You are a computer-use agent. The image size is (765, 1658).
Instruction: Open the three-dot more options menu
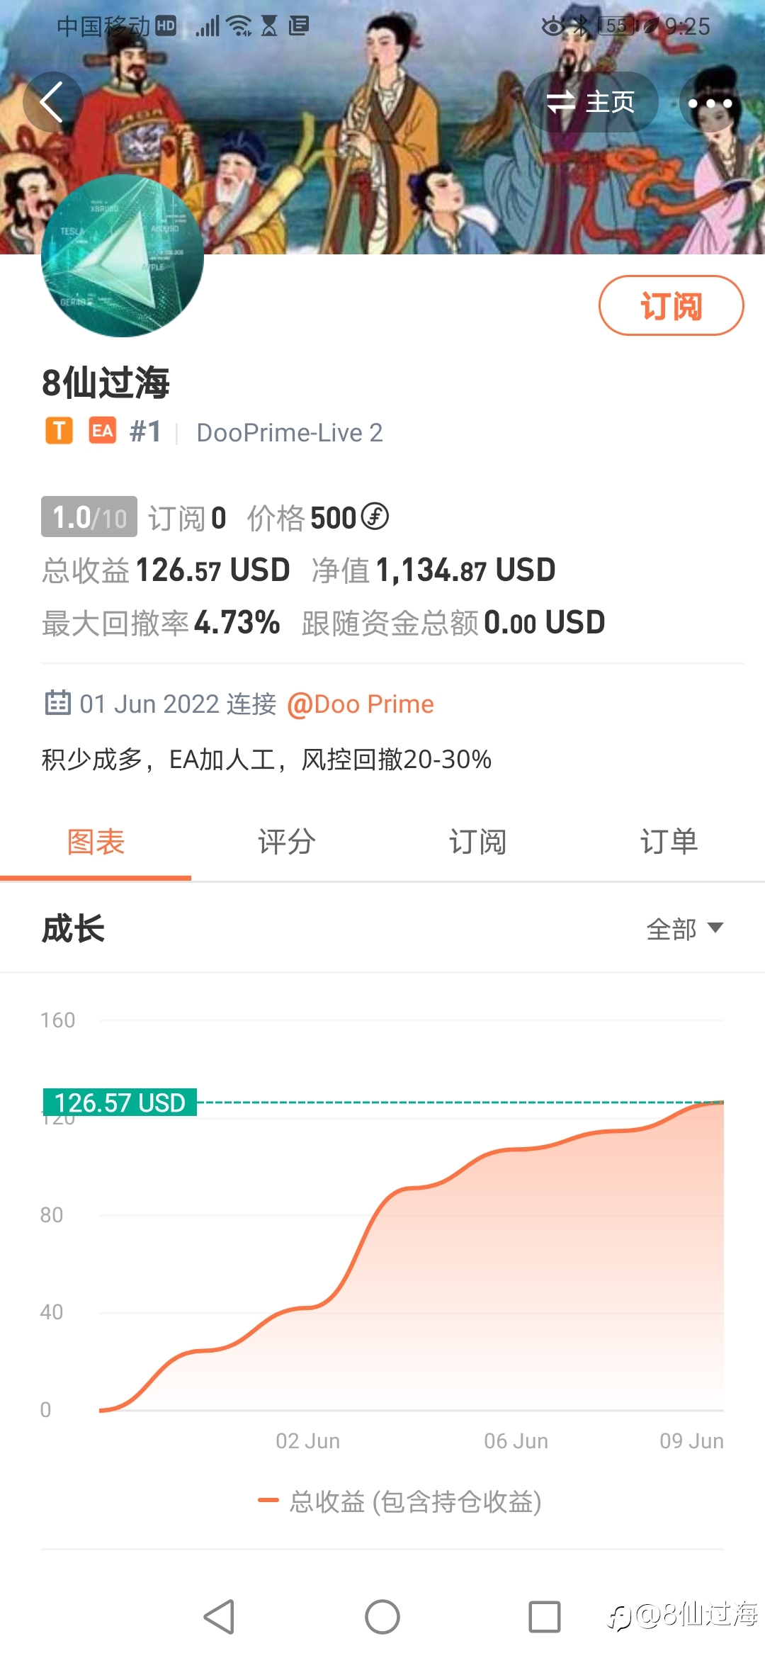tap(710, 103)
